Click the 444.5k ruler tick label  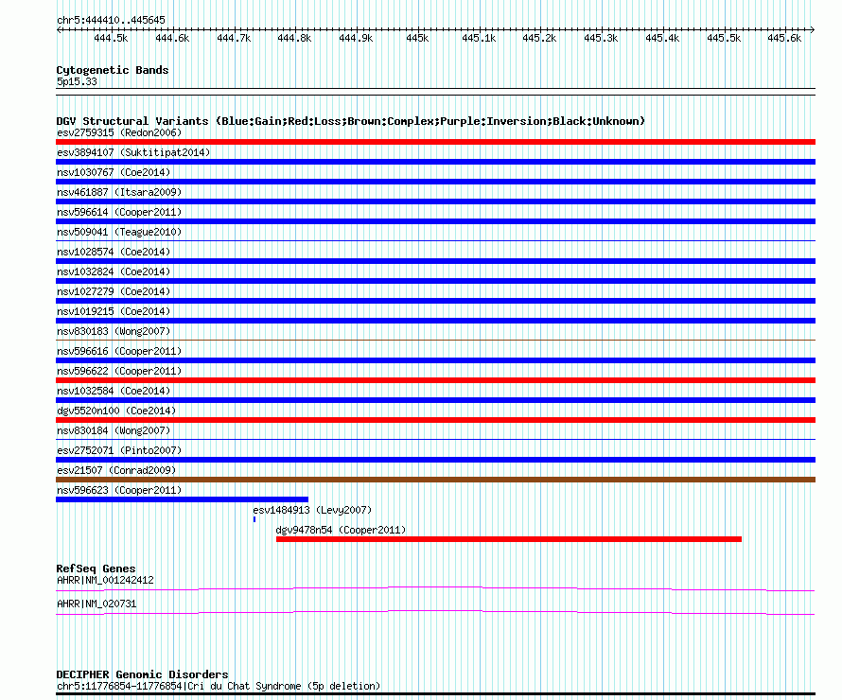point(111,39)
